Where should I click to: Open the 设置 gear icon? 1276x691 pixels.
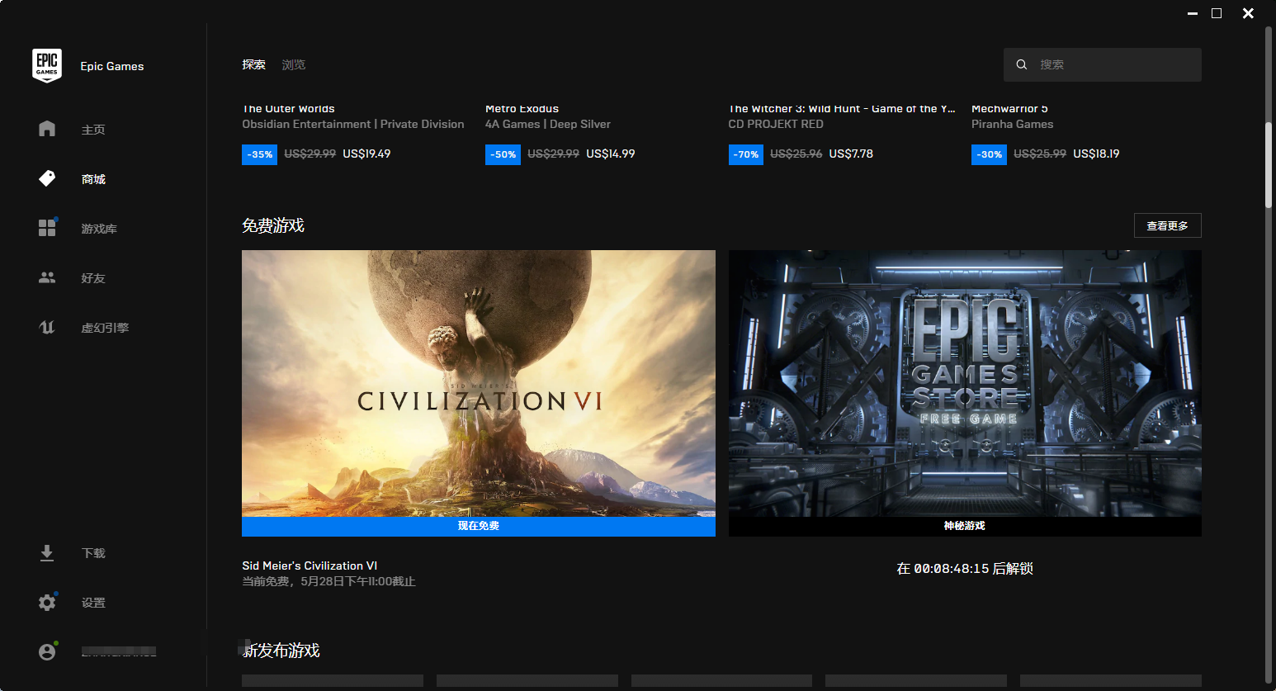(x=47, y=603)
